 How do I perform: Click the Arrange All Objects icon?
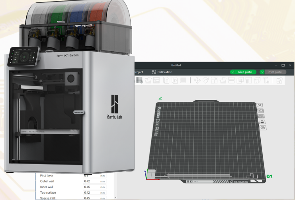tap(156, 80)
